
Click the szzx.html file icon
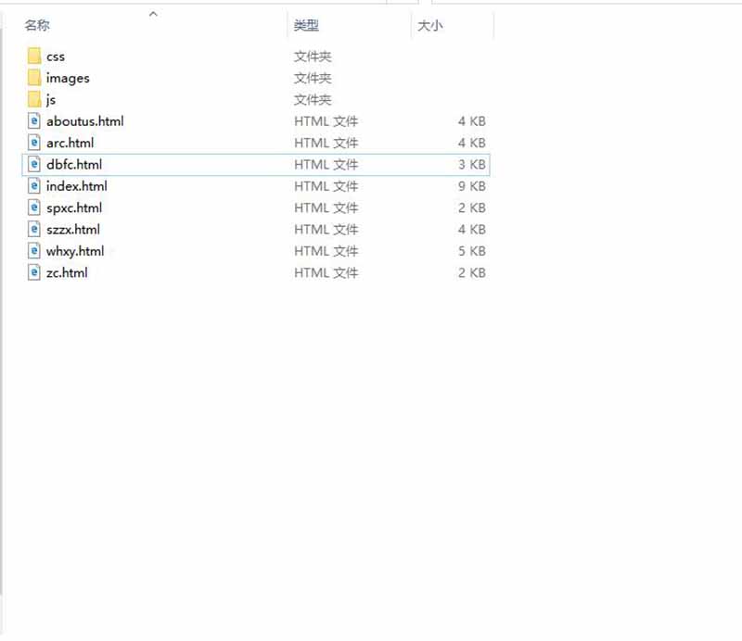(34, 230)
